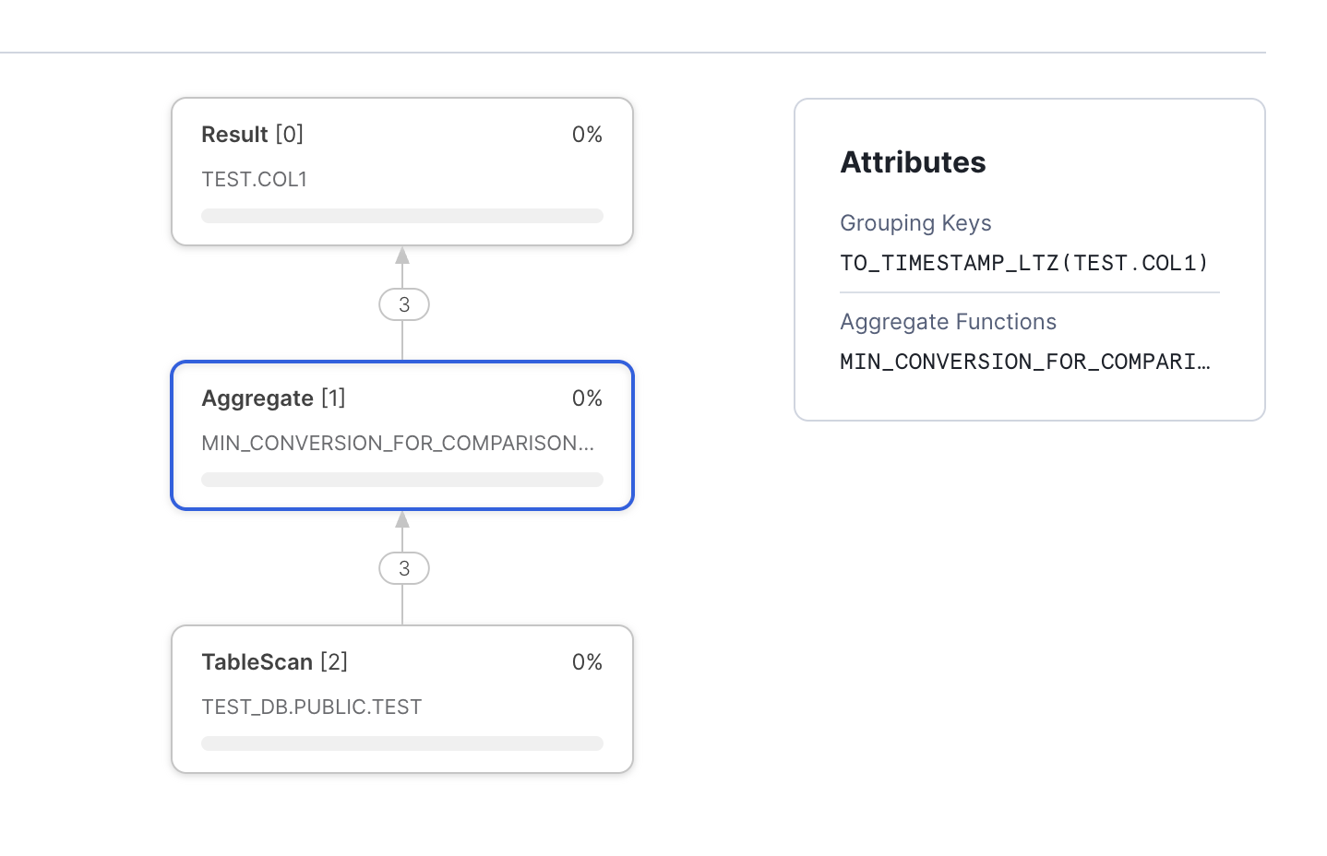Click MIN_CONVERSION_FOR_COMPARISON text in Aggregate node
The width and height of the screenshot is (1327, 856).
coord(397,443)
